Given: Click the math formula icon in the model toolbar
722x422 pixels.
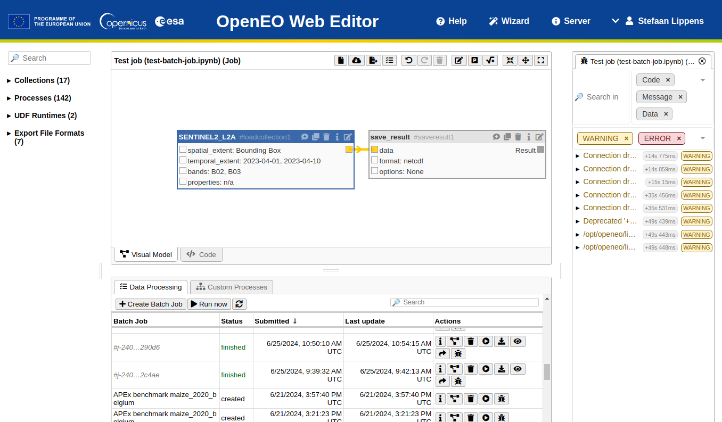Looking at the screenshot, I should click(490, 60).
